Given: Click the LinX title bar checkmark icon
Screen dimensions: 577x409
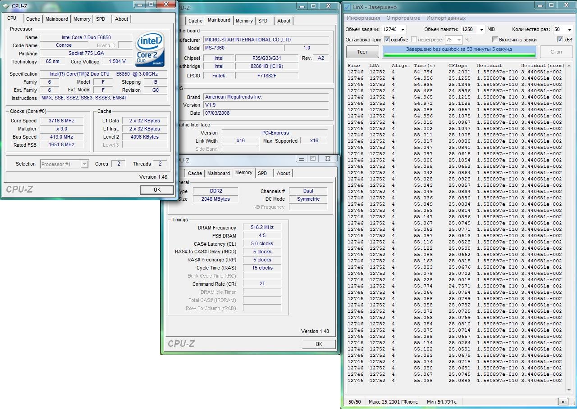Looking at the screenshot, I should pos(348,7).
